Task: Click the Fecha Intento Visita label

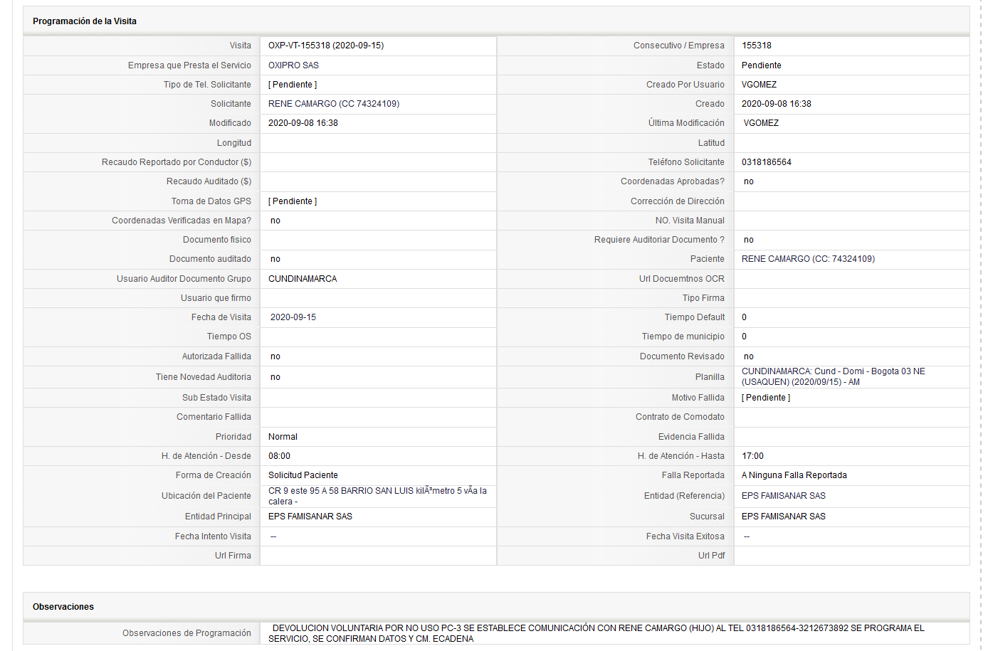Action: (213, 536)
